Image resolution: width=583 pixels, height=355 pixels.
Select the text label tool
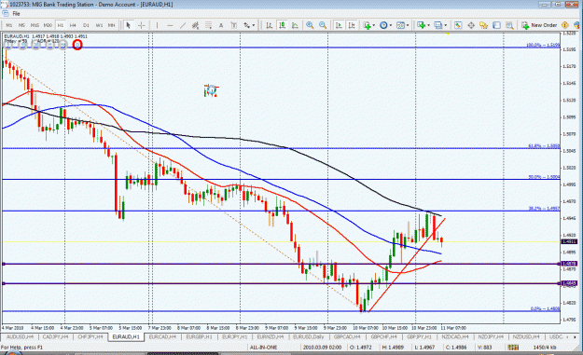(x=233, y=25)
